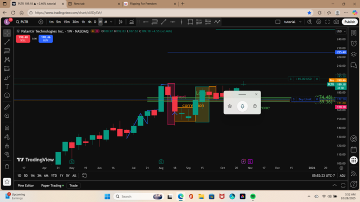Select the text annotation tool
The height and width of the screenshot is (202, 360).
tap(7, 86)
